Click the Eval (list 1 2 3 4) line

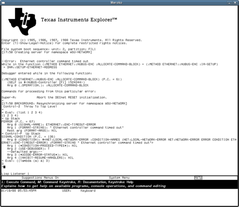coord(22,113)
